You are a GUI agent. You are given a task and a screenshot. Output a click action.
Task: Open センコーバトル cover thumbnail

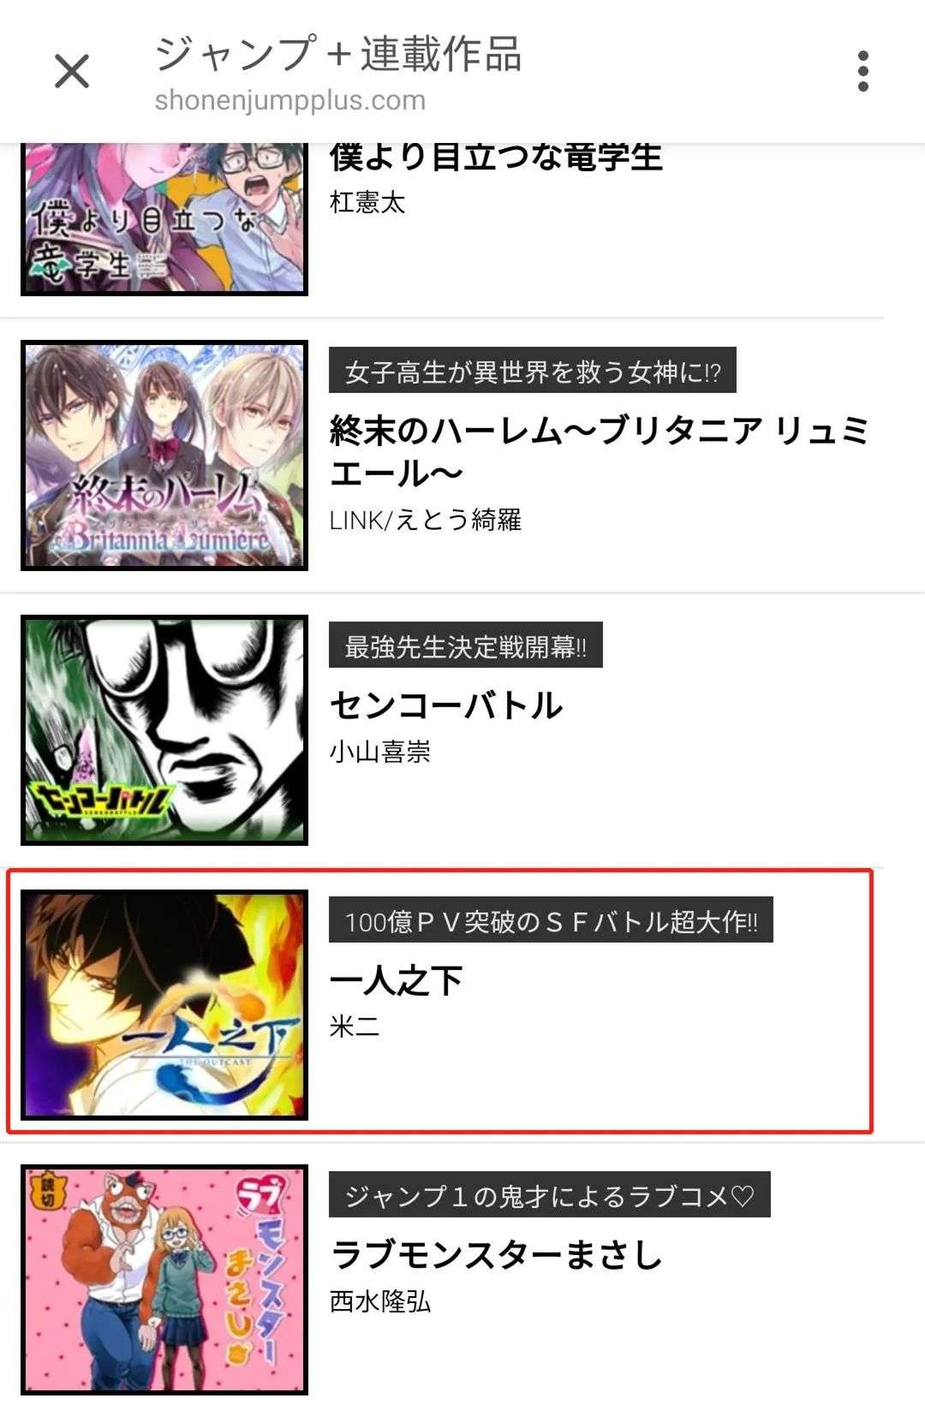pos(164,730)
